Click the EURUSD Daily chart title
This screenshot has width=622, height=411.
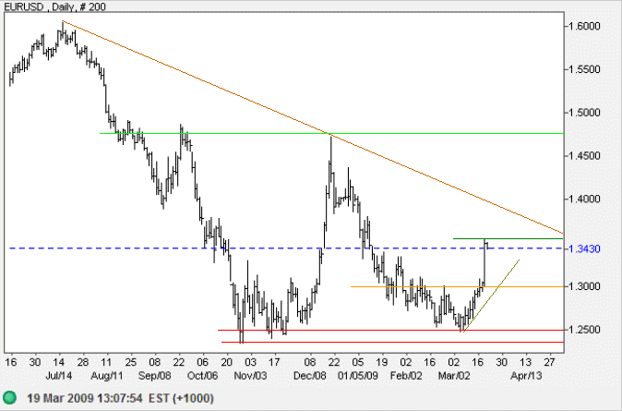point(54,6)
